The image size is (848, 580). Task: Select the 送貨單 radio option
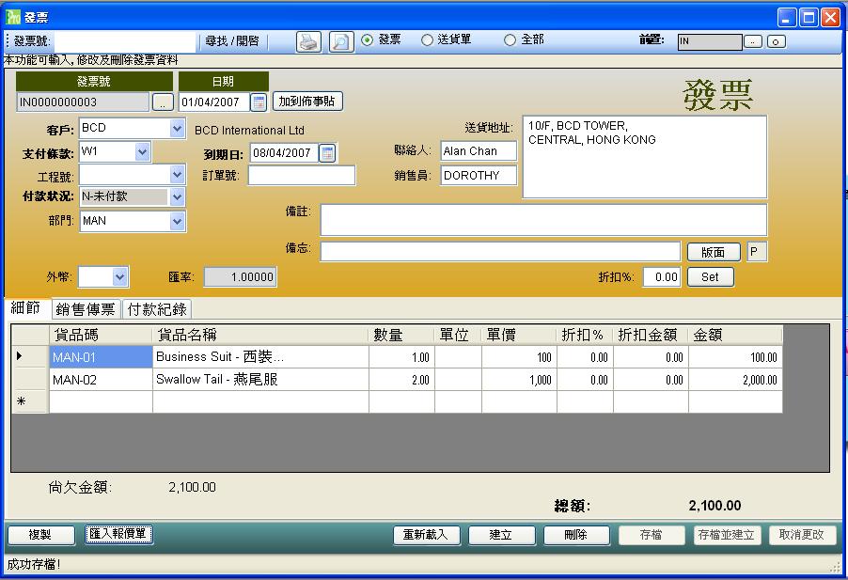pyautogui.click(x=427, y=40)
